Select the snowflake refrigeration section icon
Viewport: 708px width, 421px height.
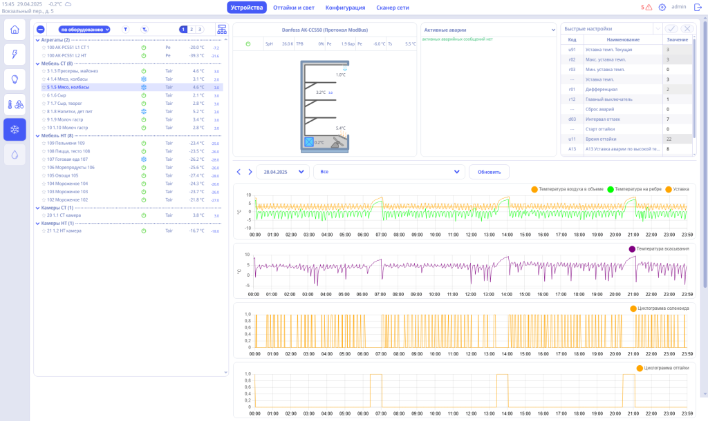point(15,129)
